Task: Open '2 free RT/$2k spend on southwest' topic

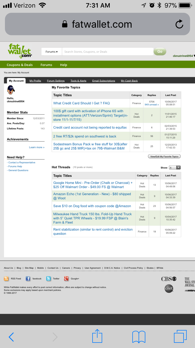Action: coord(85,136)
